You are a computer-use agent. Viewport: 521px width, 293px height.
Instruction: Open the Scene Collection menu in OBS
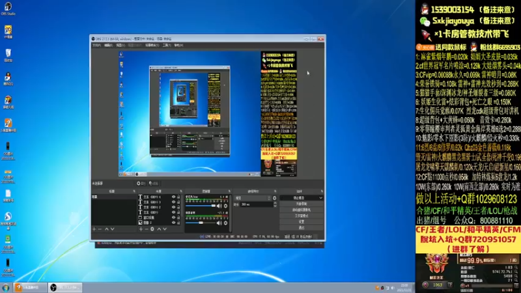coord(152,45)
